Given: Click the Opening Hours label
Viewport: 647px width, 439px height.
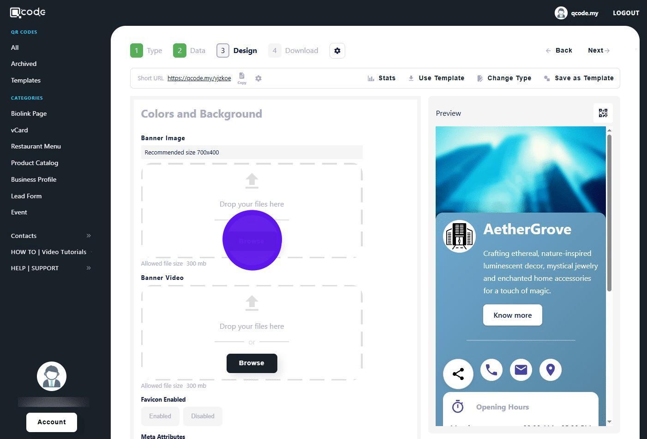Looking at the screenshot, I should [x=503, y=407].
